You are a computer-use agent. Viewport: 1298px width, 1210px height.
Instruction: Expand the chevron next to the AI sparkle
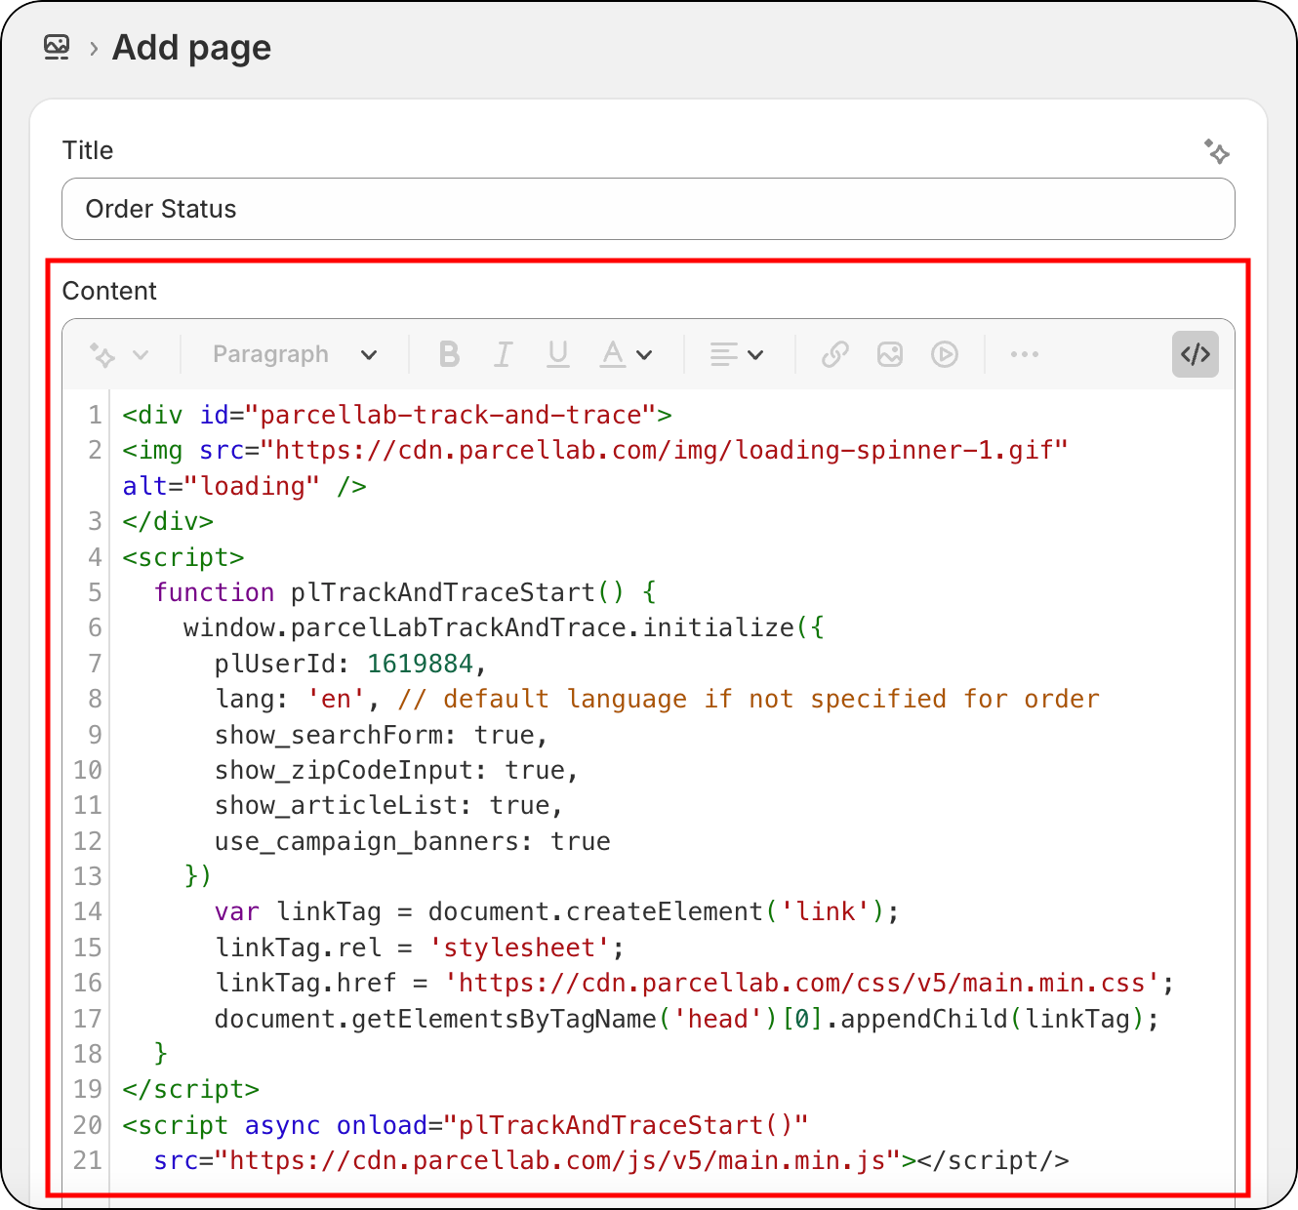142,354
